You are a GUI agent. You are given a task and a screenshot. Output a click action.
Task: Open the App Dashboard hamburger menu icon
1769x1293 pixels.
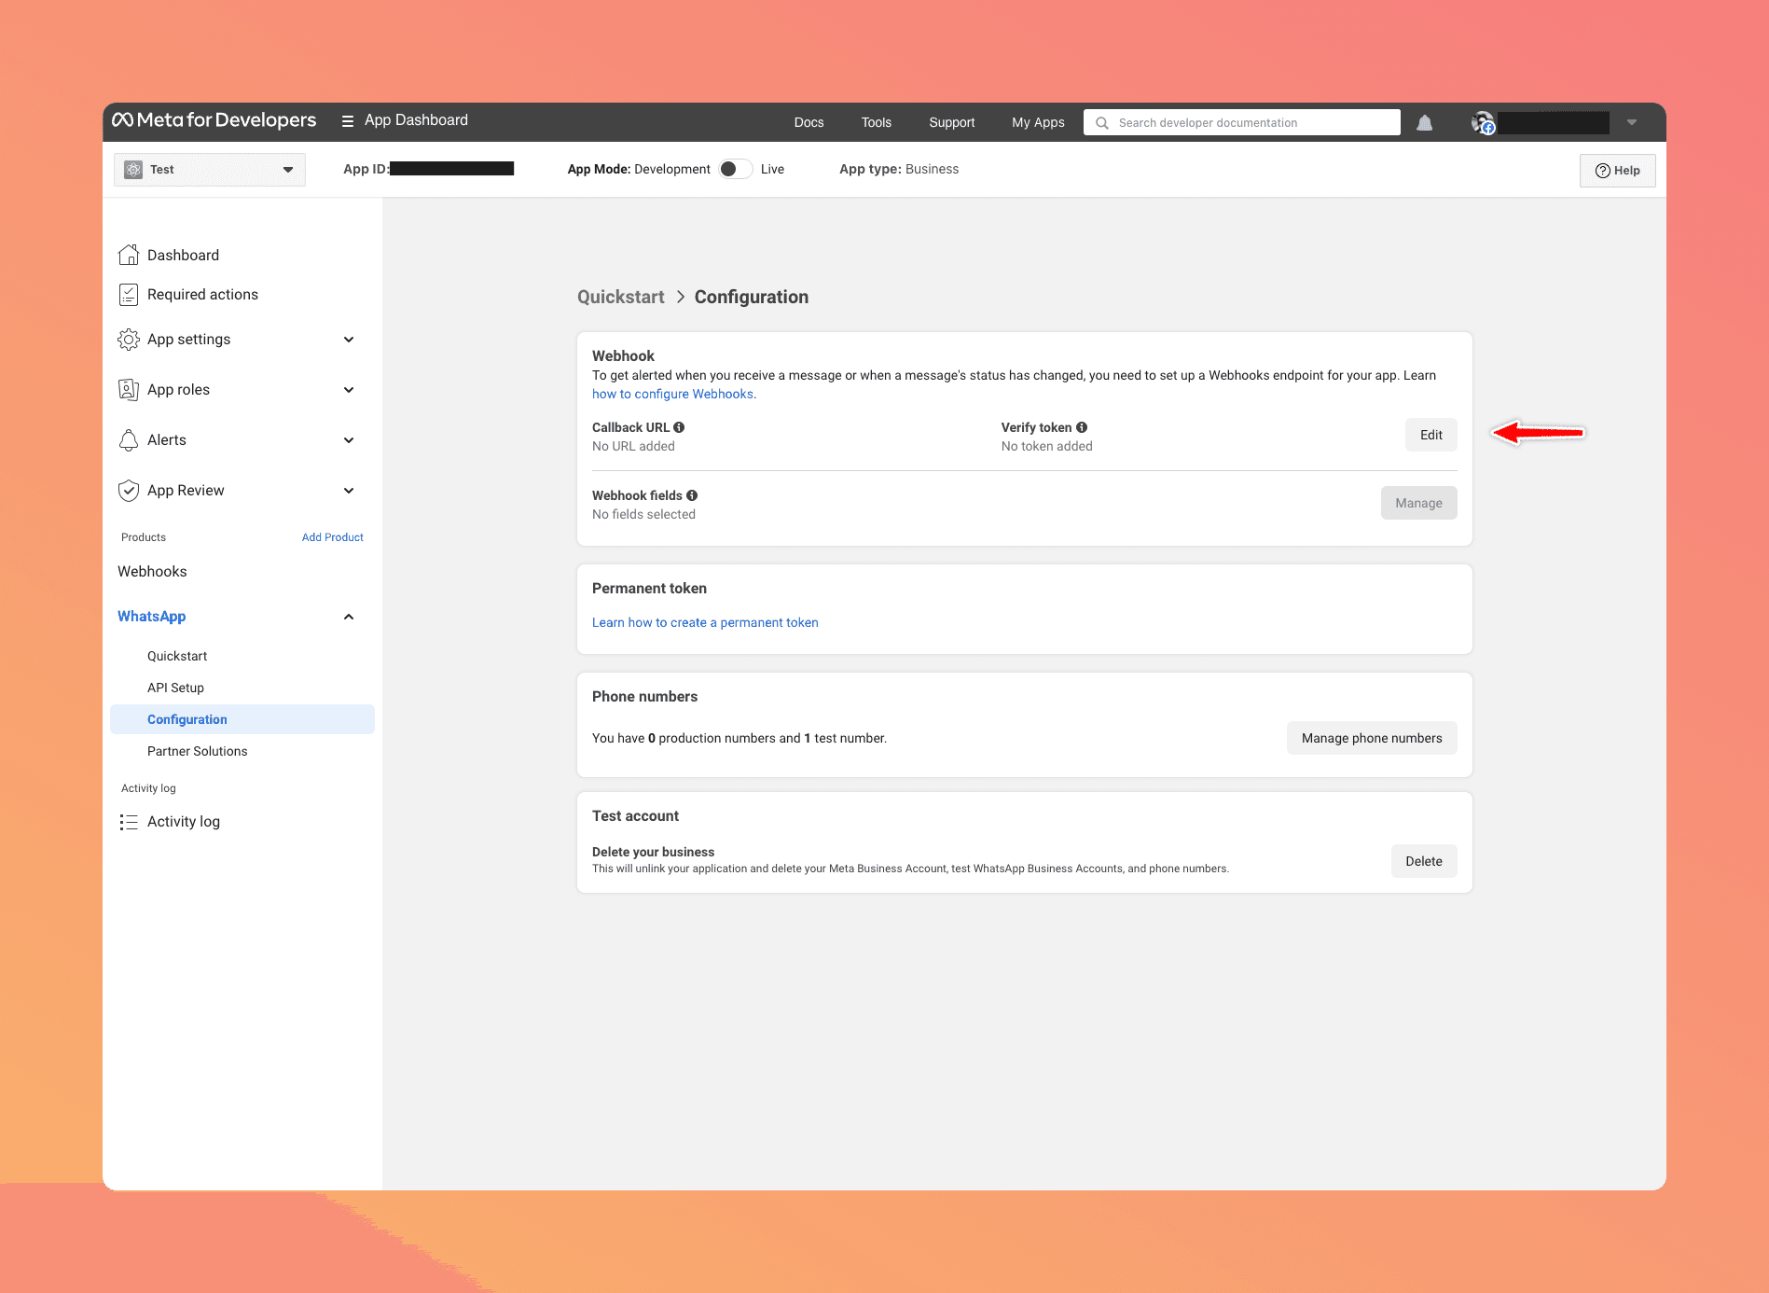click(x=348, y=121)
